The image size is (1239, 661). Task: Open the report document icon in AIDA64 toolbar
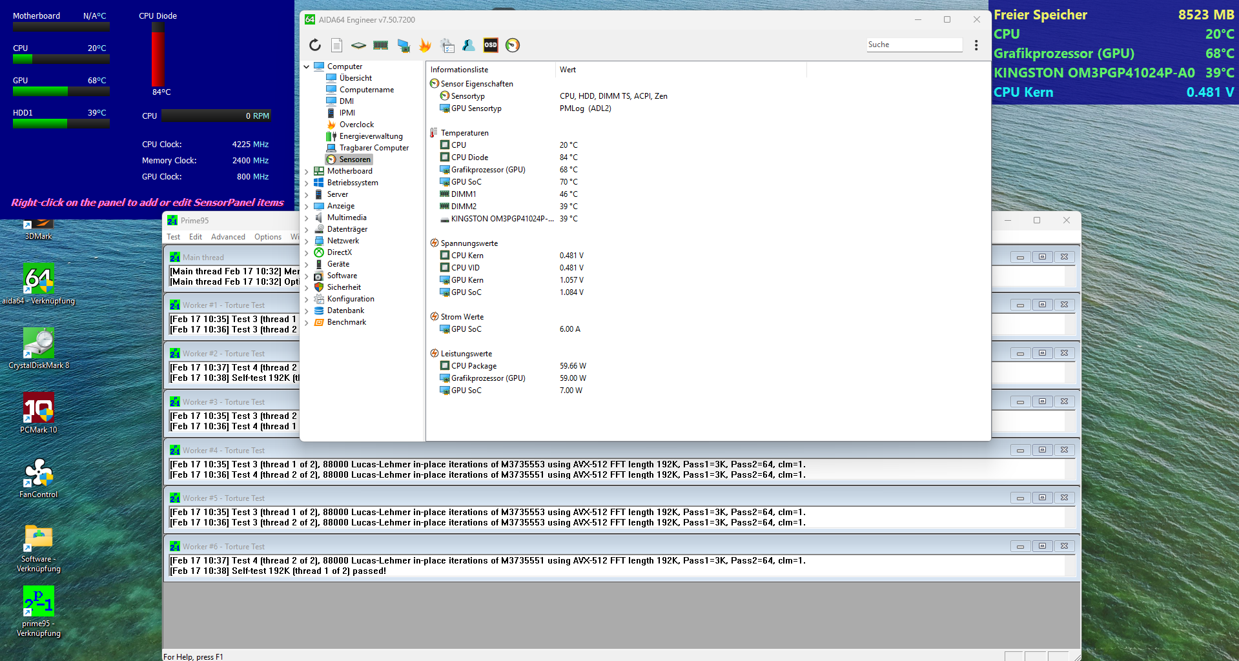(336, 45)
